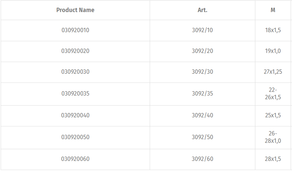Click article number 3092/60
292x171 pixels.
203,159
